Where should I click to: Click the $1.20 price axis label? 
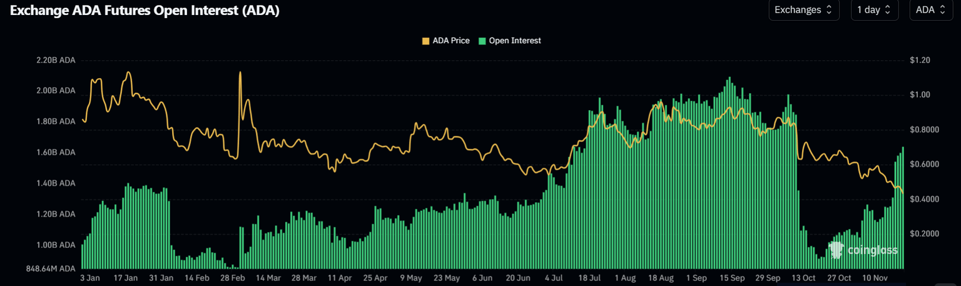(920, 61)
